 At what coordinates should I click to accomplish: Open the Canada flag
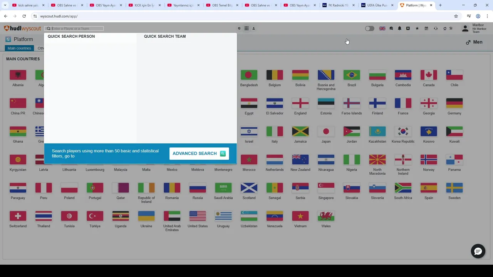(x=429, y=75)
